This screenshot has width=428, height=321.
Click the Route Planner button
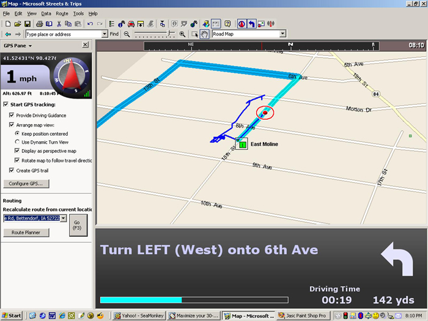[x=26, y=232]
